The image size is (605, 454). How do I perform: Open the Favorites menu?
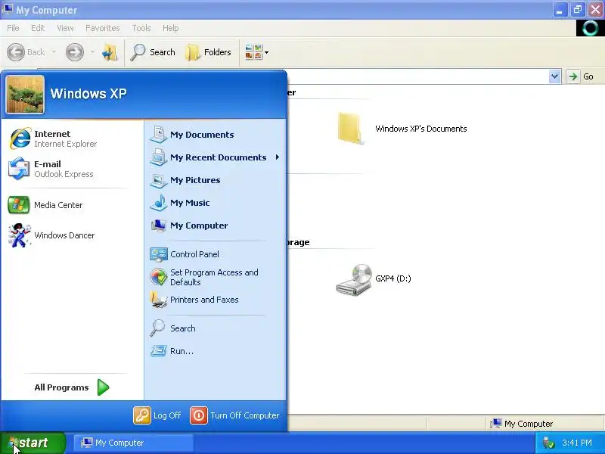click(103, 28)
